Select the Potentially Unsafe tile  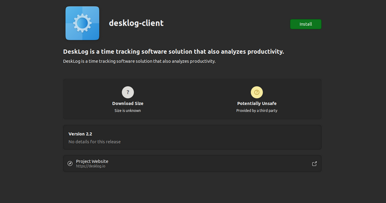(x=257, y=99)
